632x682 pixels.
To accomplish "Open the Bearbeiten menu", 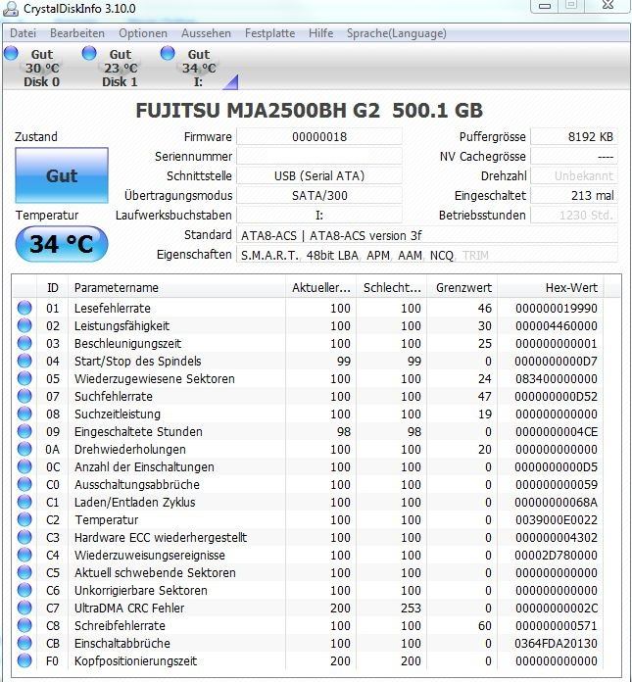I will [x=77, y=33].
